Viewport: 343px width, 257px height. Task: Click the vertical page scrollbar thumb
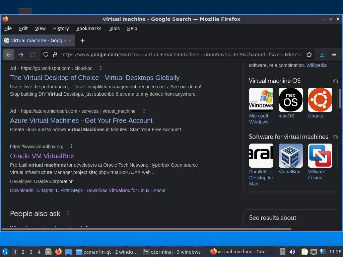(x=340, y=98)
